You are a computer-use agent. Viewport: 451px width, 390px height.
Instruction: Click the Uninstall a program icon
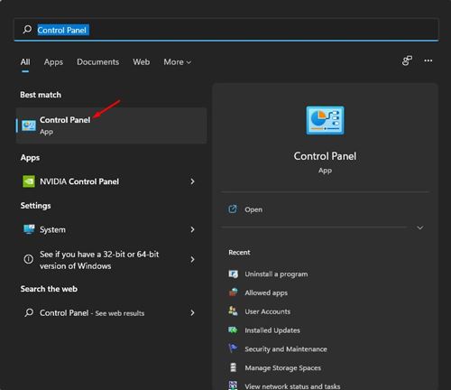[x=233, y=274]
